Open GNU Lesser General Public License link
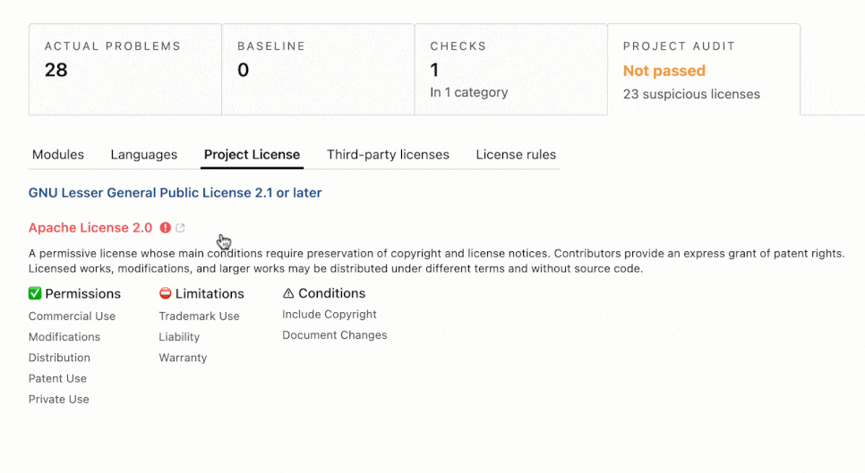Viewport: 865px width, 473px height. click(x=175, y=193)
